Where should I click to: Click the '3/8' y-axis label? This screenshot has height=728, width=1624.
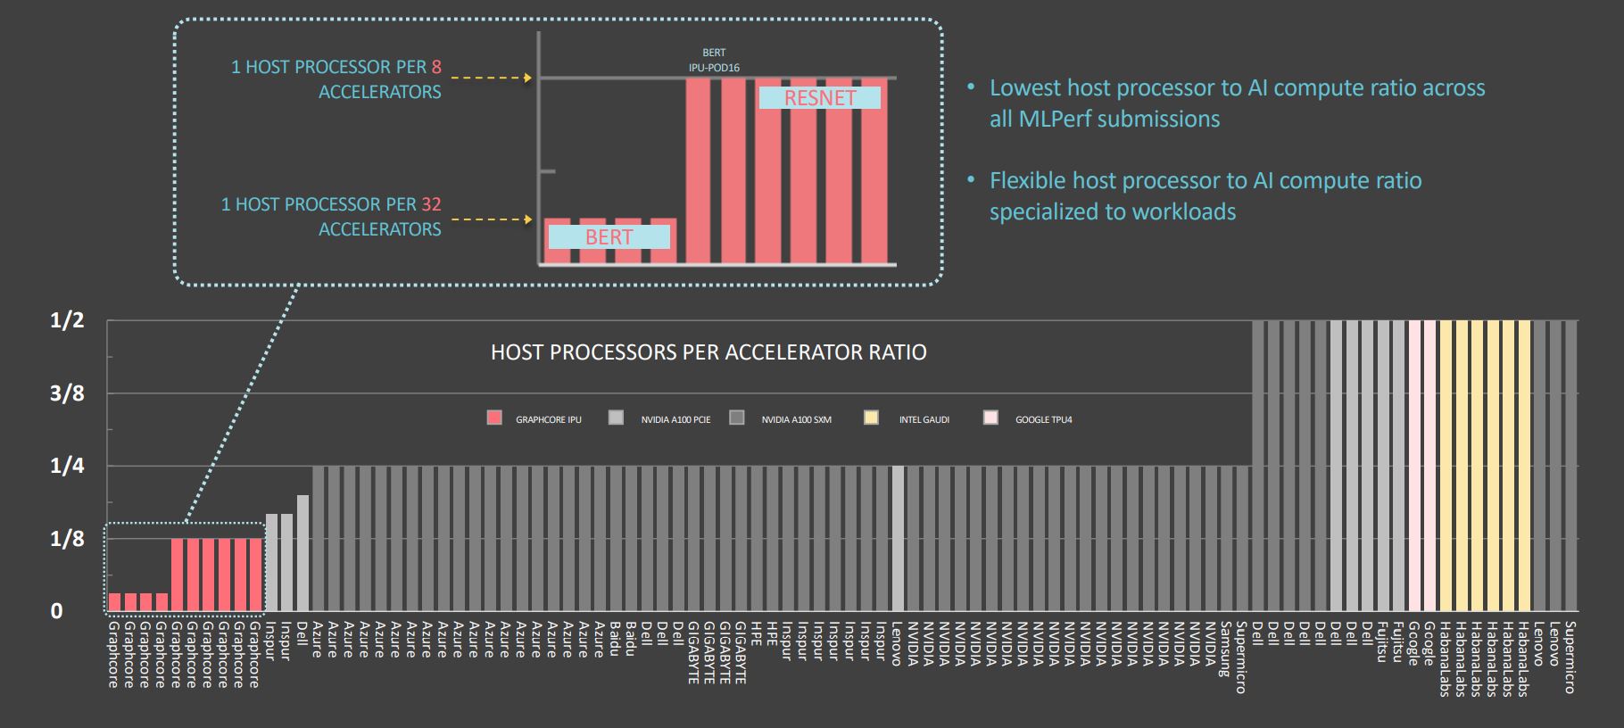click(x=67, y=393)
